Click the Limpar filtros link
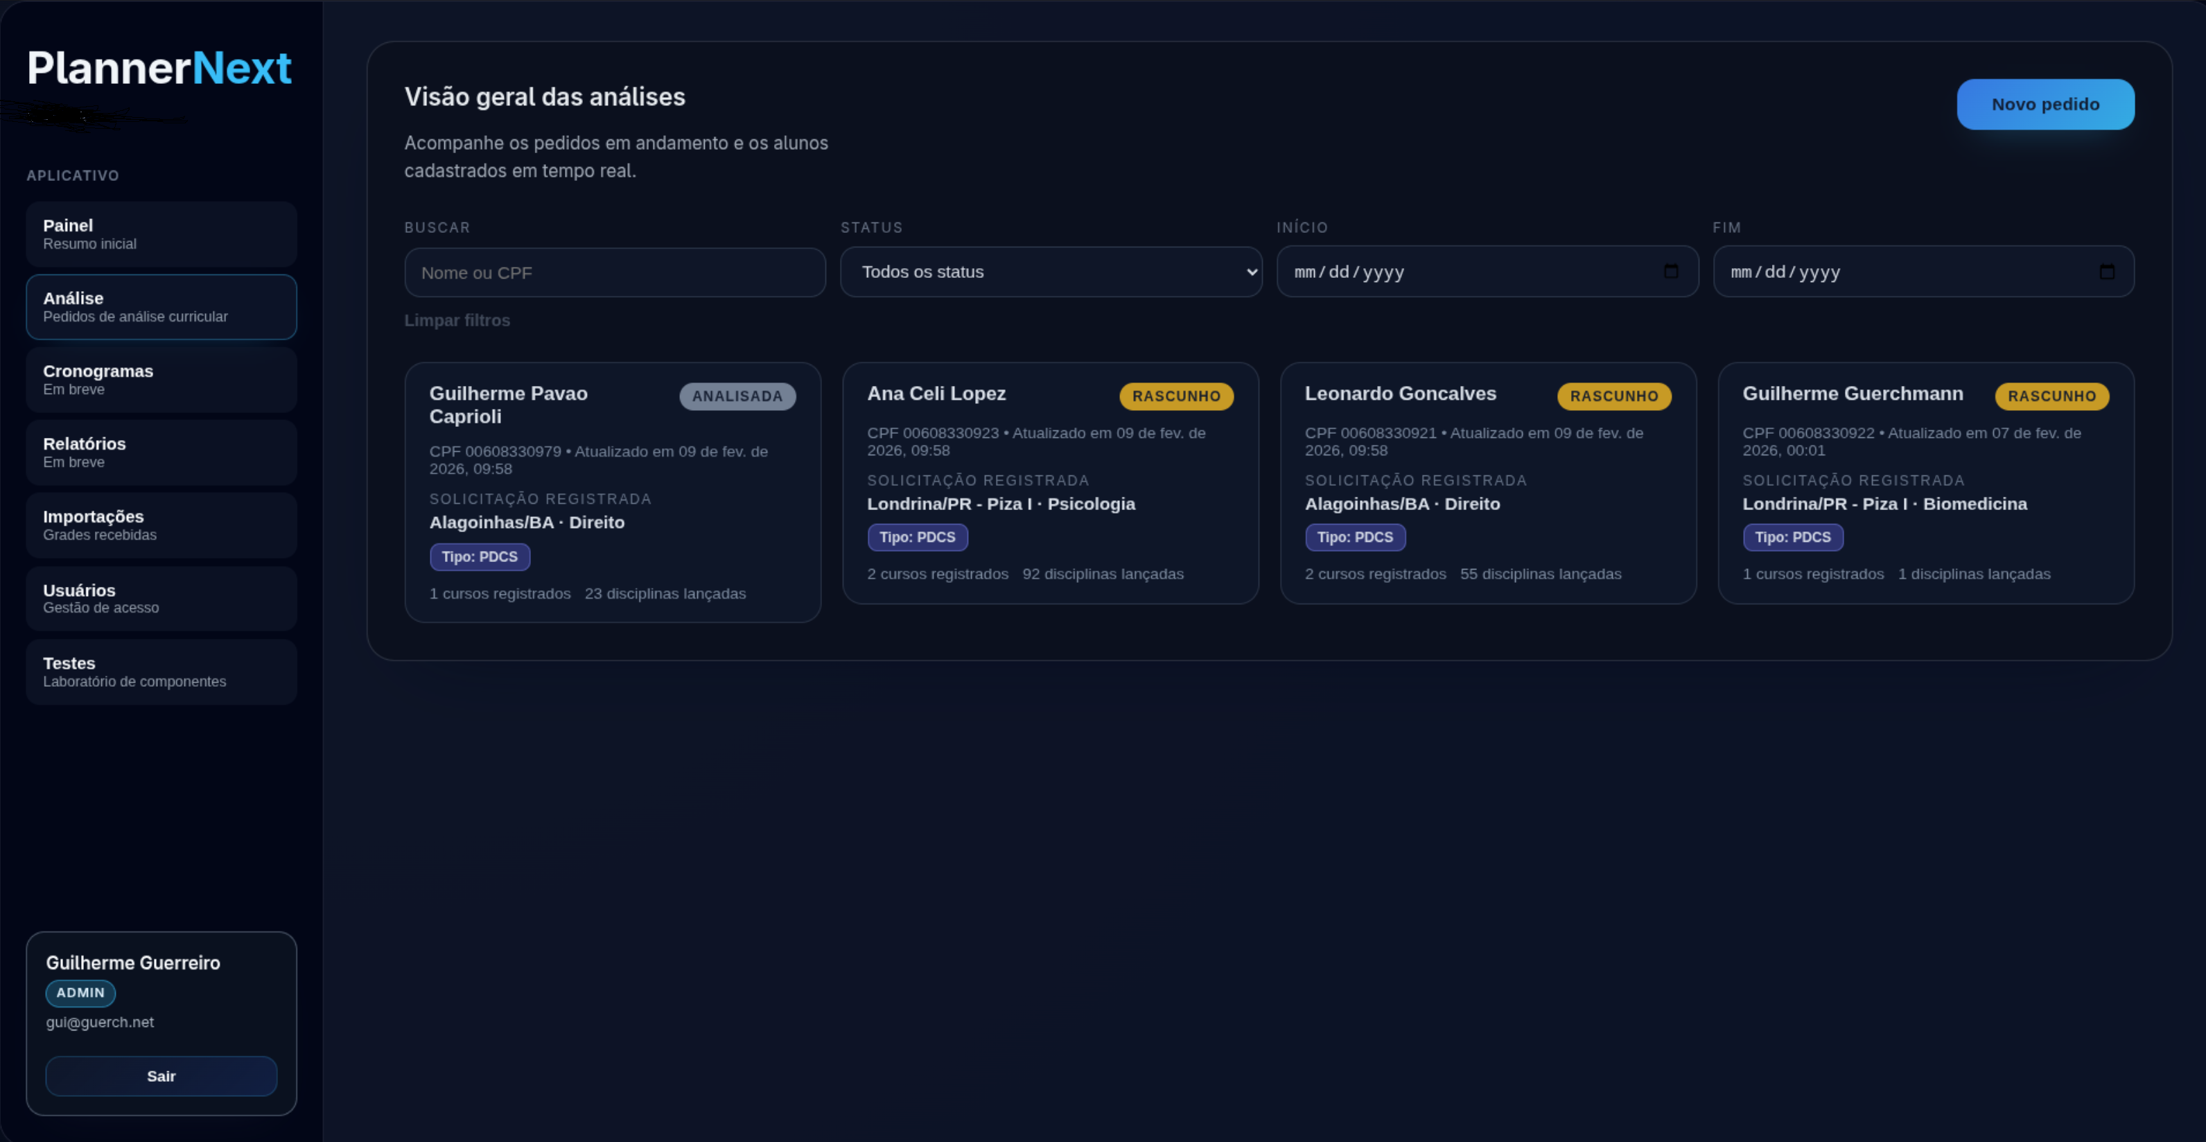Image resolution: width=2206 pixels, height=1142 pixels. point(457,320)
